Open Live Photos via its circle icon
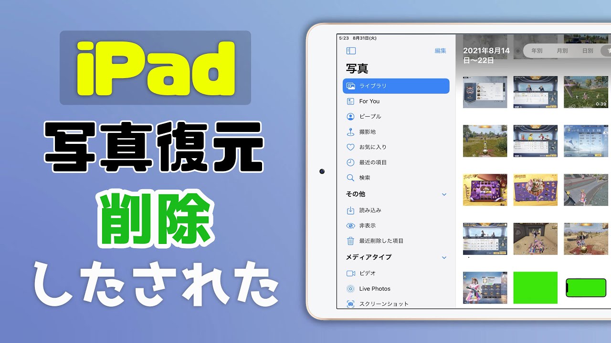 point(351,288)
